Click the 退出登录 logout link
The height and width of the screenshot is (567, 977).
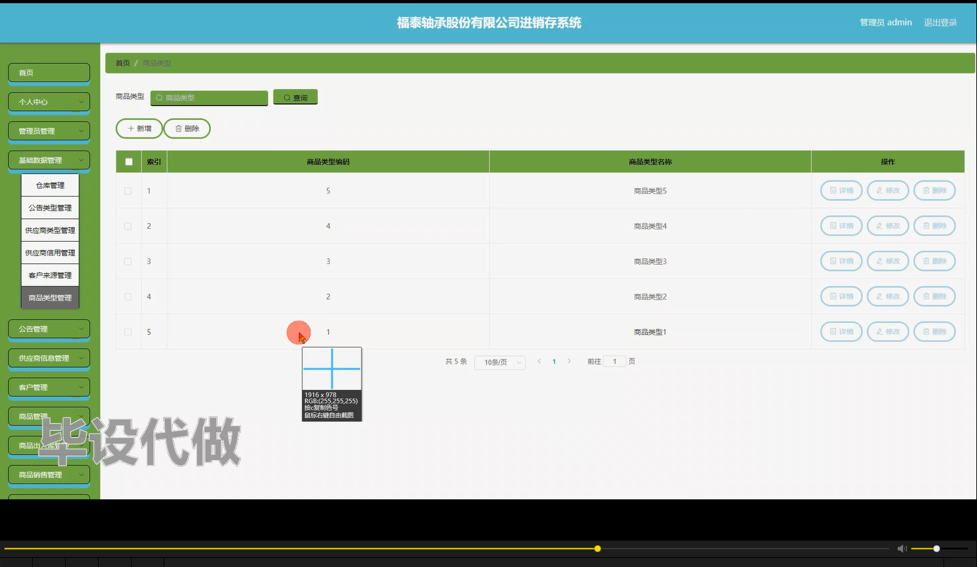pos(940,22)
